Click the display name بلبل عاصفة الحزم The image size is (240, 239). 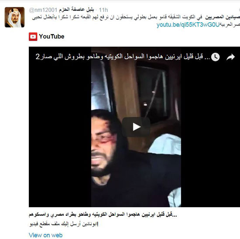click(x=76, y=10)
